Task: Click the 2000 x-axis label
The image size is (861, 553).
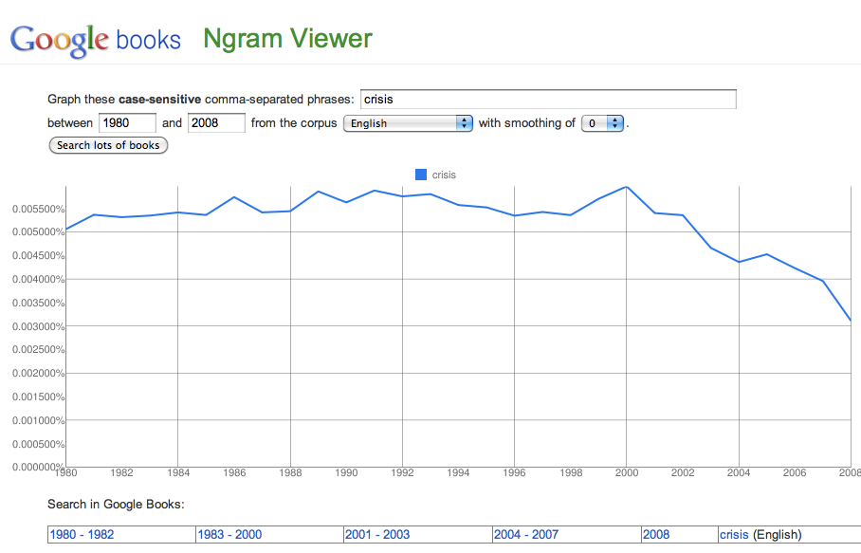Action: 627,472
